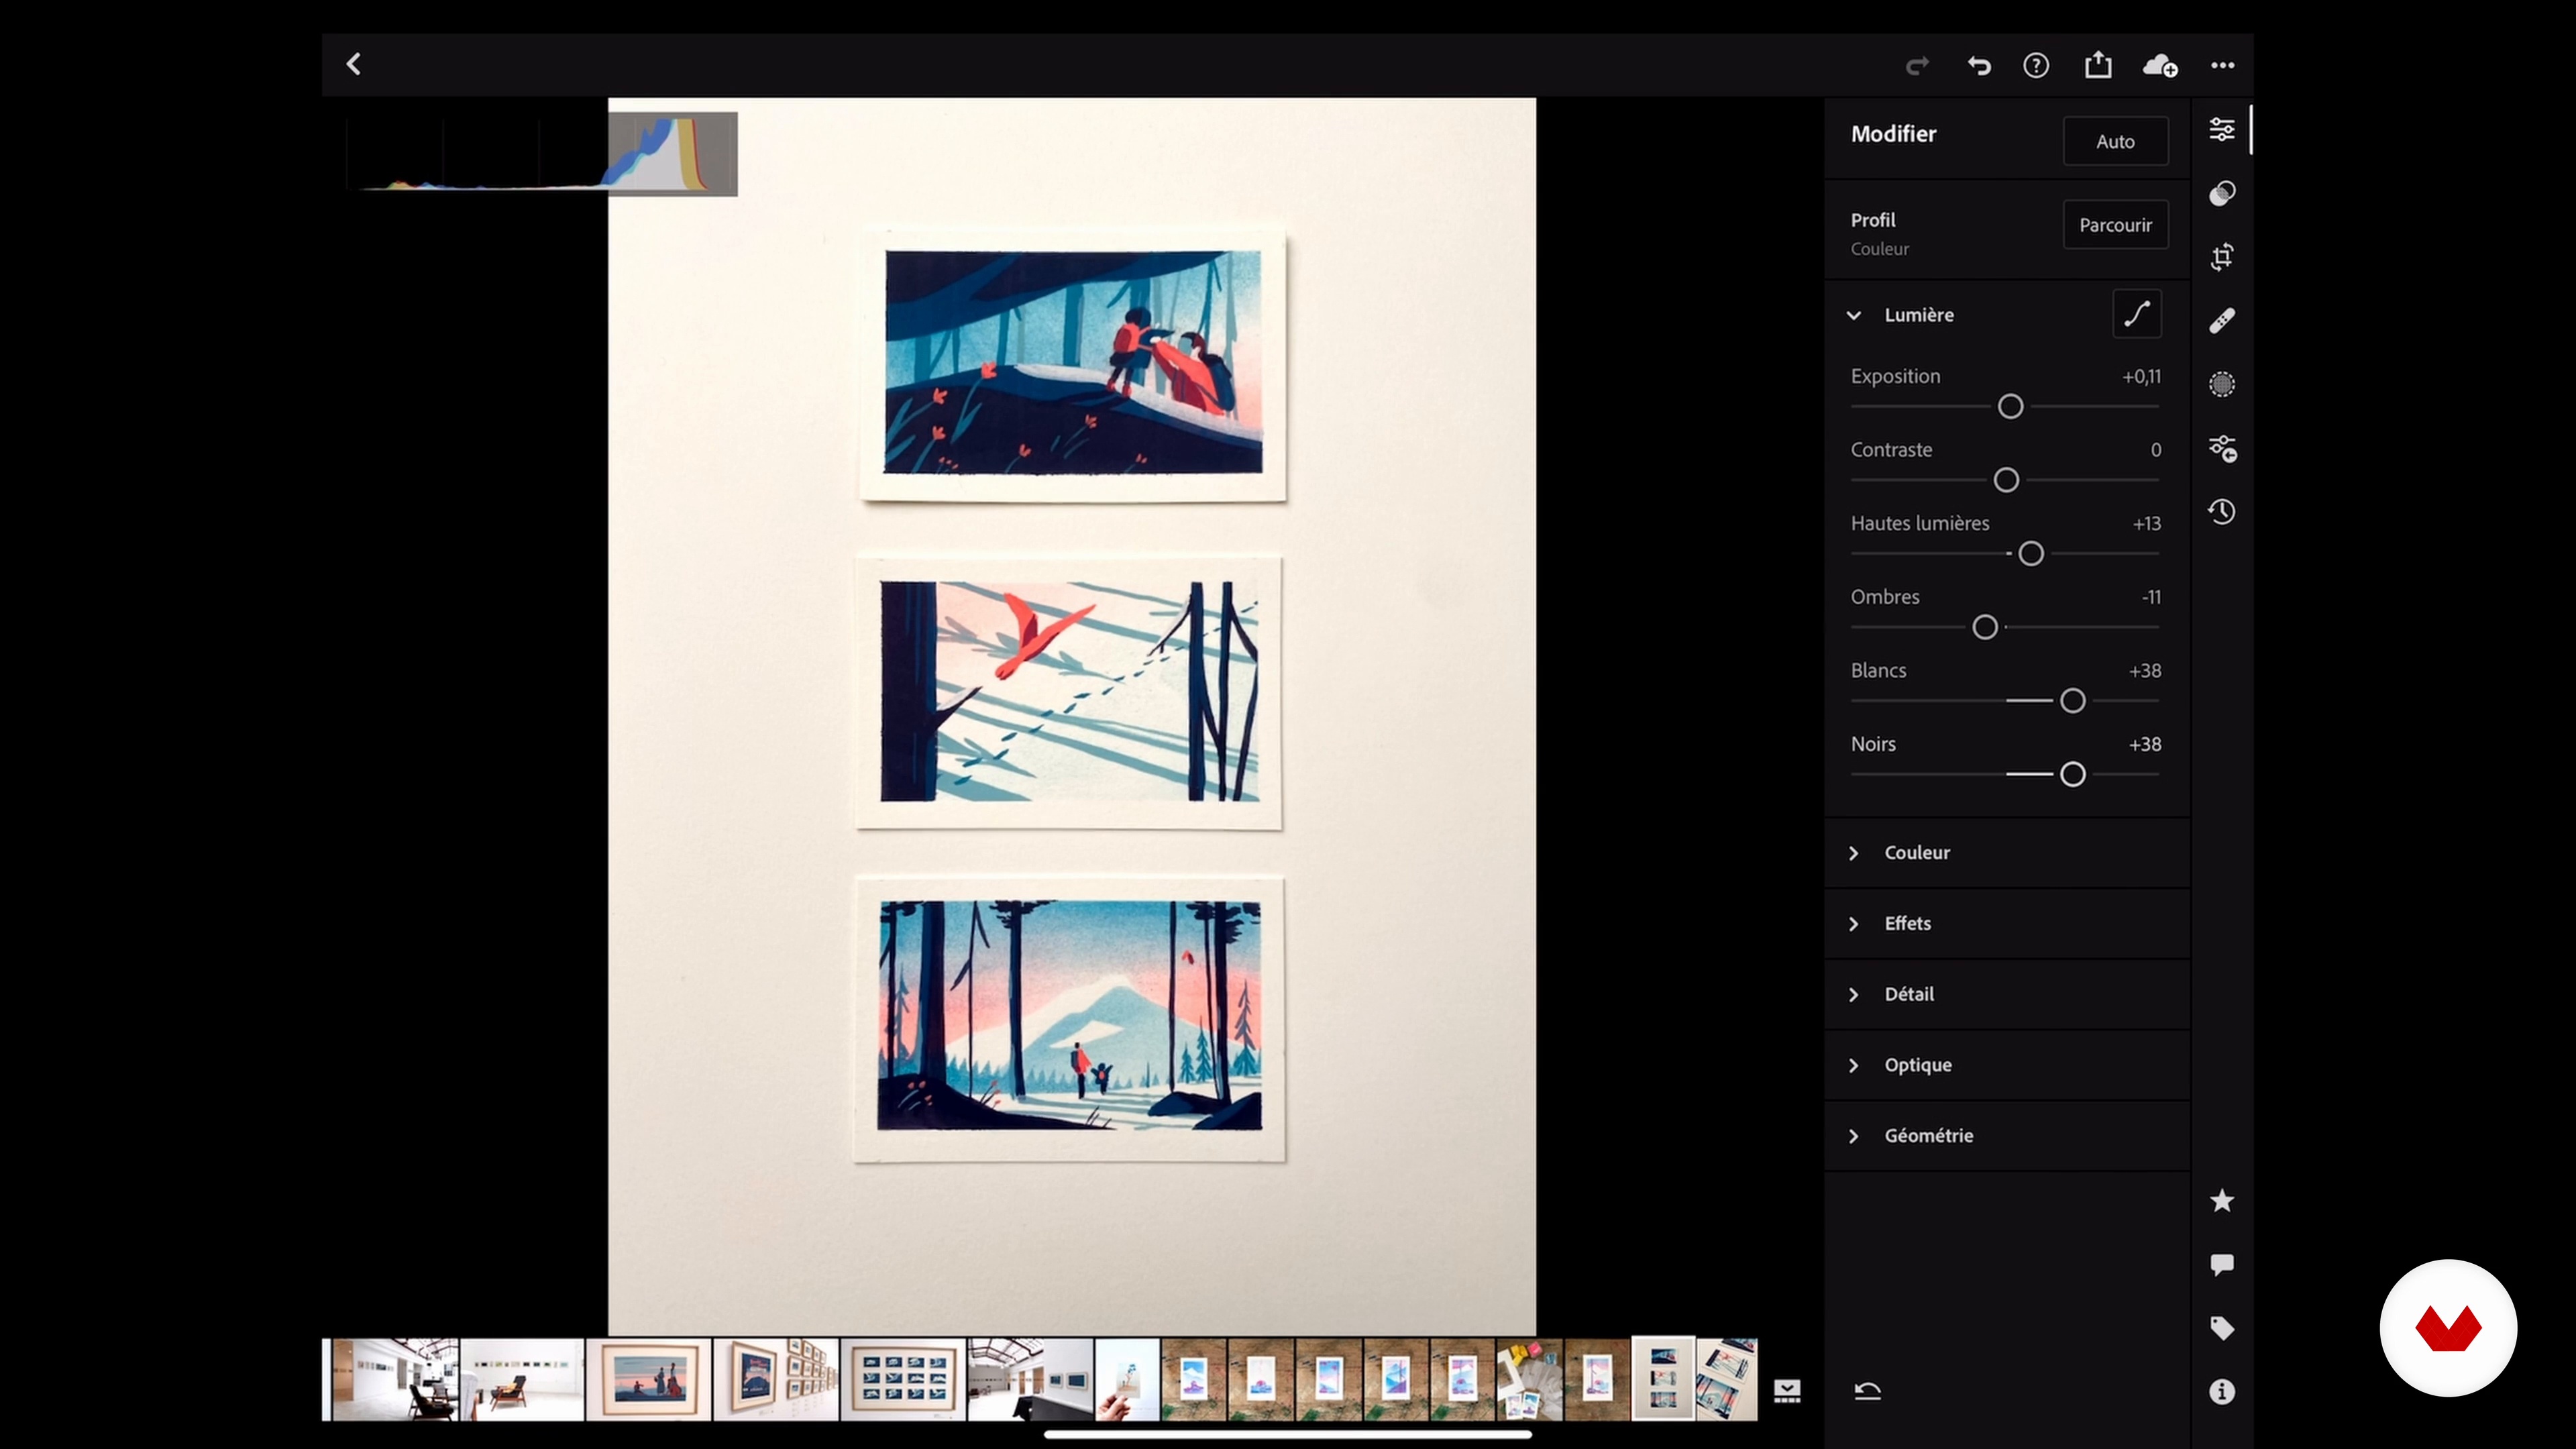This screenshot has height=1449, width=2576.
Task: Click the Hautes lumières value +13
Action: [x=2146, y=524]
